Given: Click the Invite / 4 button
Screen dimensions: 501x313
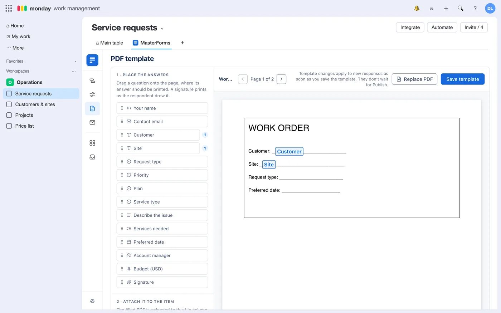Looking at the screenshot, I should click(x=474, y=27).
